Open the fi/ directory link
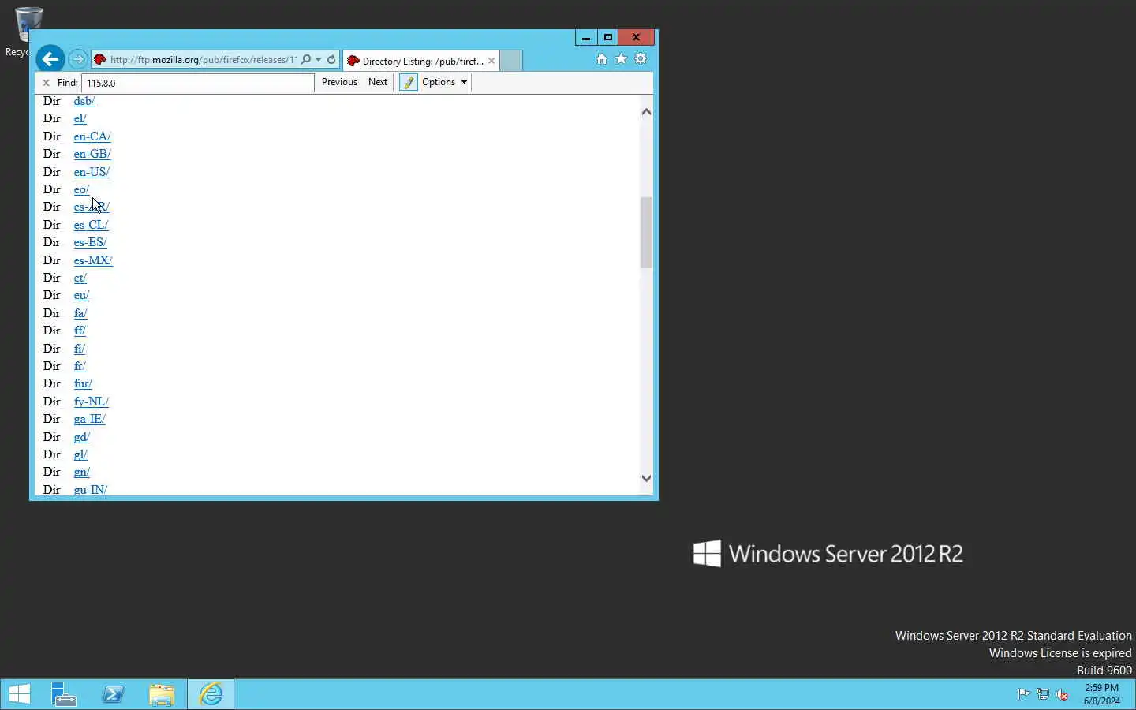The height and width of the screenshot is (710, 1136). click(79, 349)
